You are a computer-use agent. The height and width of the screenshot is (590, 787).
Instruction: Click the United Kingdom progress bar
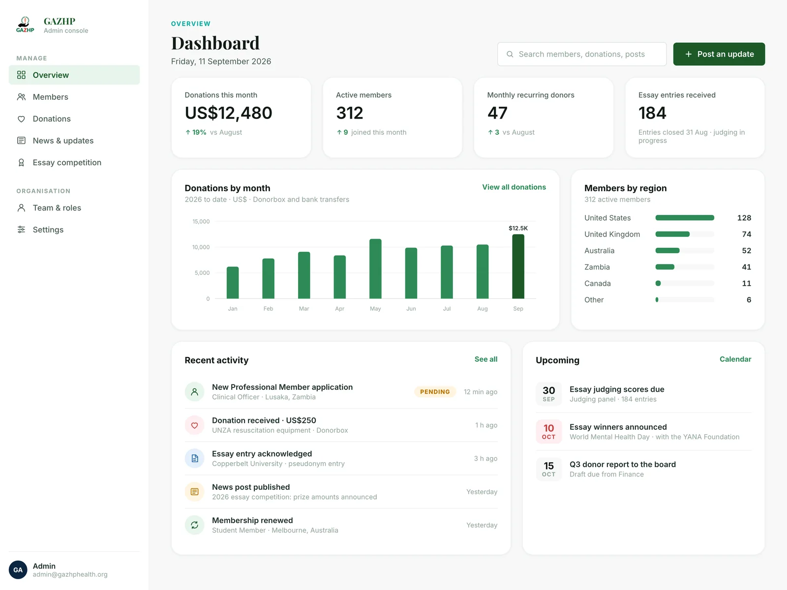pyautogui.click(x=685, y=234)
